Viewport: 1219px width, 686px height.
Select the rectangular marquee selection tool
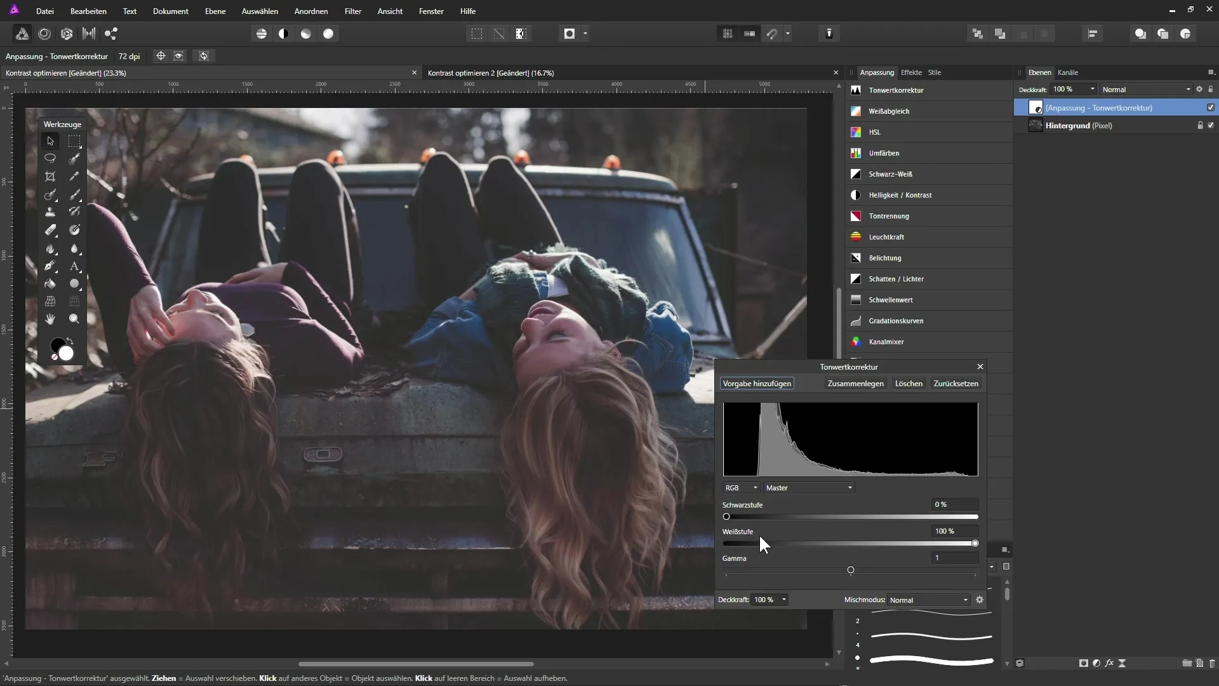pos(74,141)
